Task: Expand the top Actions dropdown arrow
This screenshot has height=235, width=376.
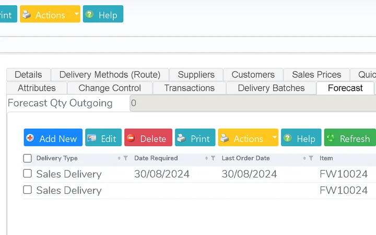Action: tap(76, 14)
